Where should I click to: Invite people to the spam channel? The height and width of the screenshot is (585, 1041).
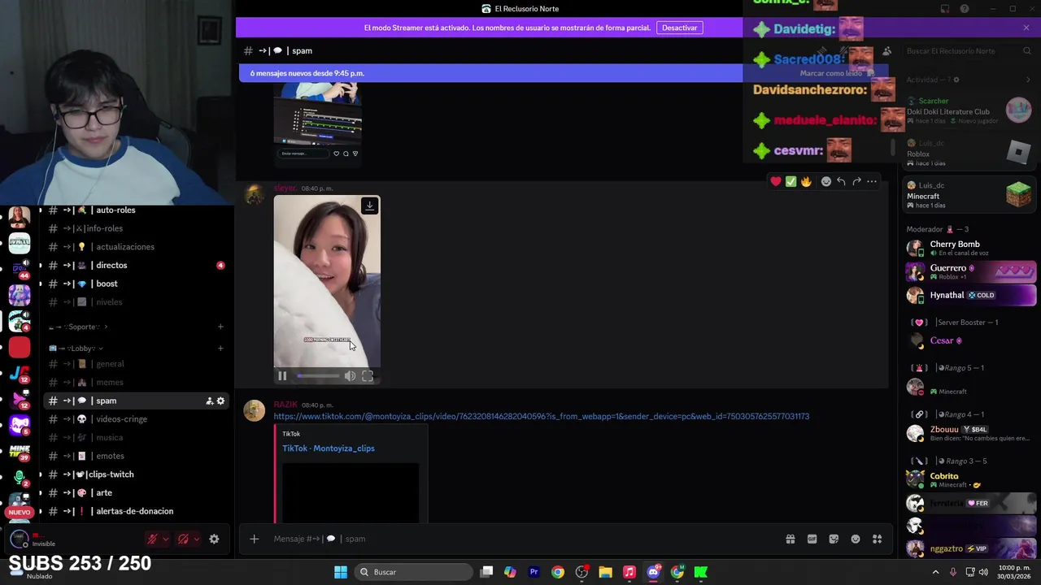pyautogui.click(x=209, y=401)
